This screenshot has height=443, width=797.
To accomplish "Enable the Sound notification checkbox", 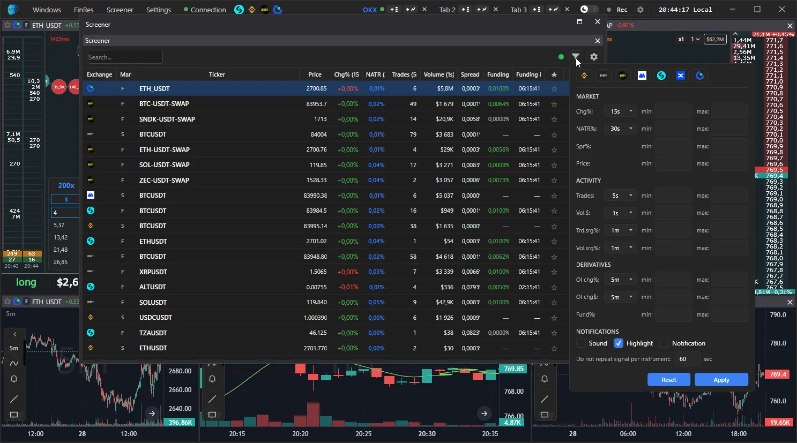I will click(581, 343).
